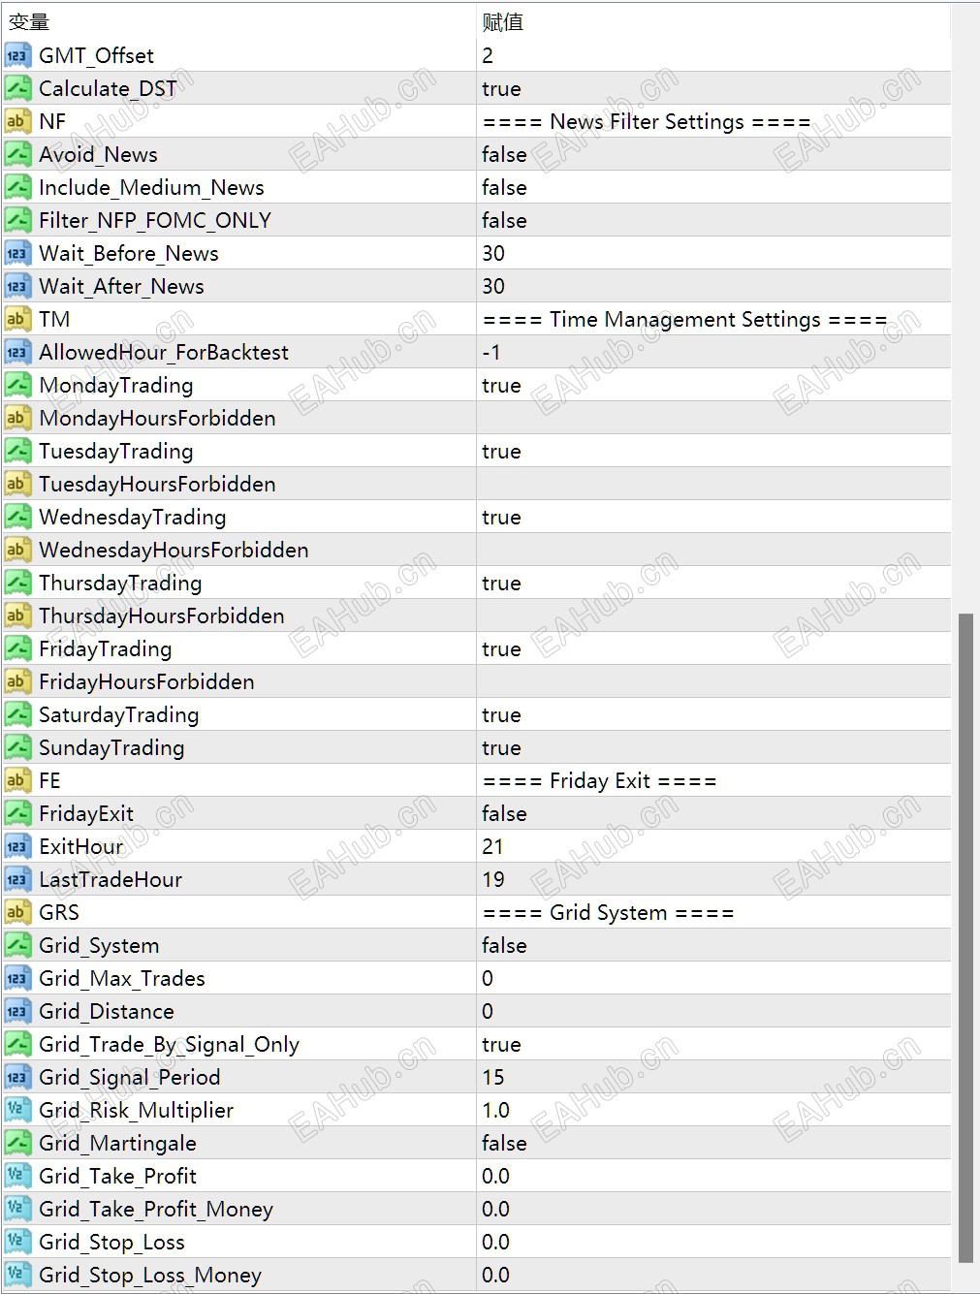Select the ThursdayHoursForbidden variable name

(162, 615)
